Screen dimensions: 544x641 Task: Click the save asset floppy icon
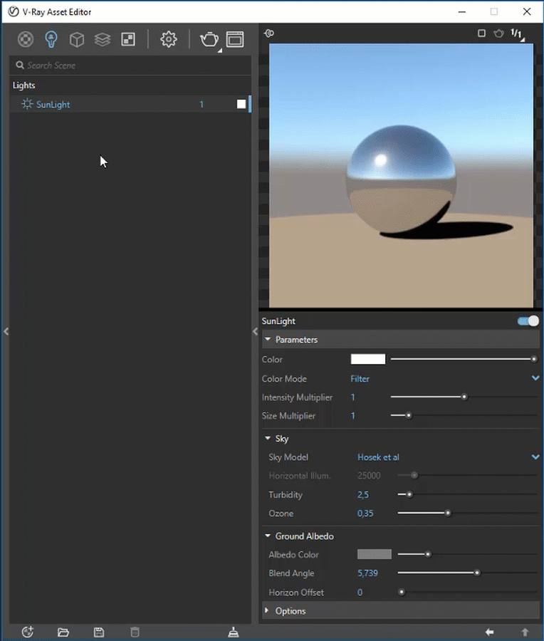pos(99,632)
